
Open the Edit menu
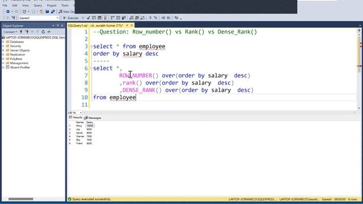click(15, 5)
